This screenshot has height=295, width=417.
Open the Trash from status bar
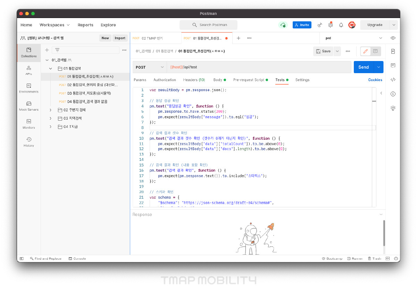(374, 259)
